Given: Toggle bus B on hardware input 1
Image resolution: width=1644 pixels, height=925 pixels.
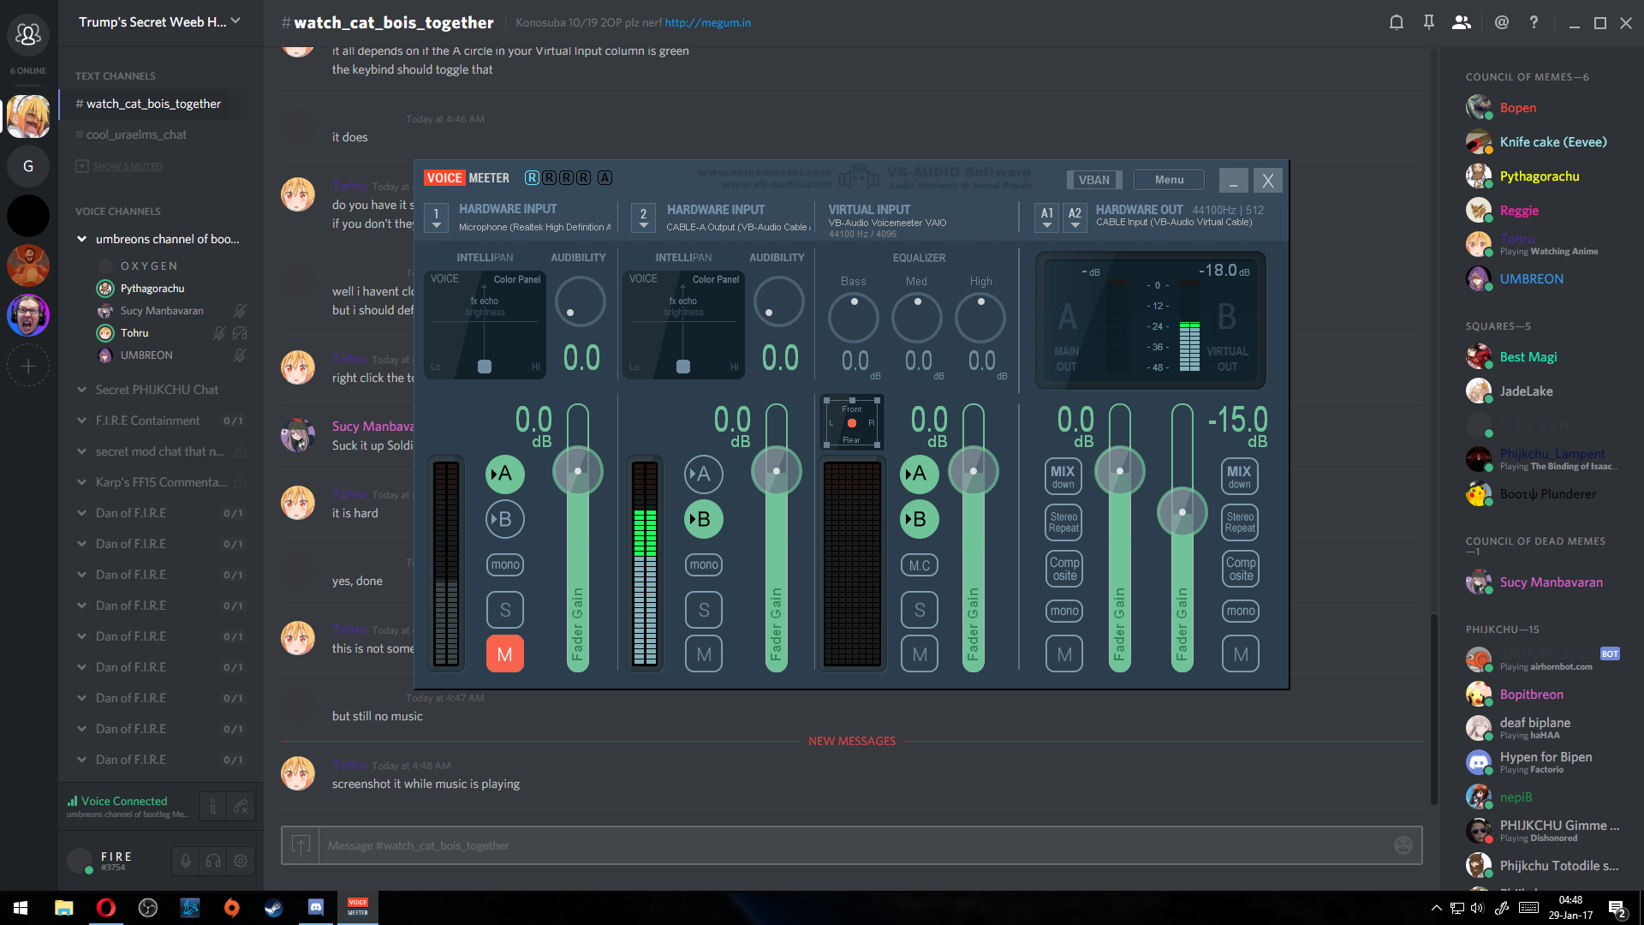Looking at the screenshot, I should (505, 519).
